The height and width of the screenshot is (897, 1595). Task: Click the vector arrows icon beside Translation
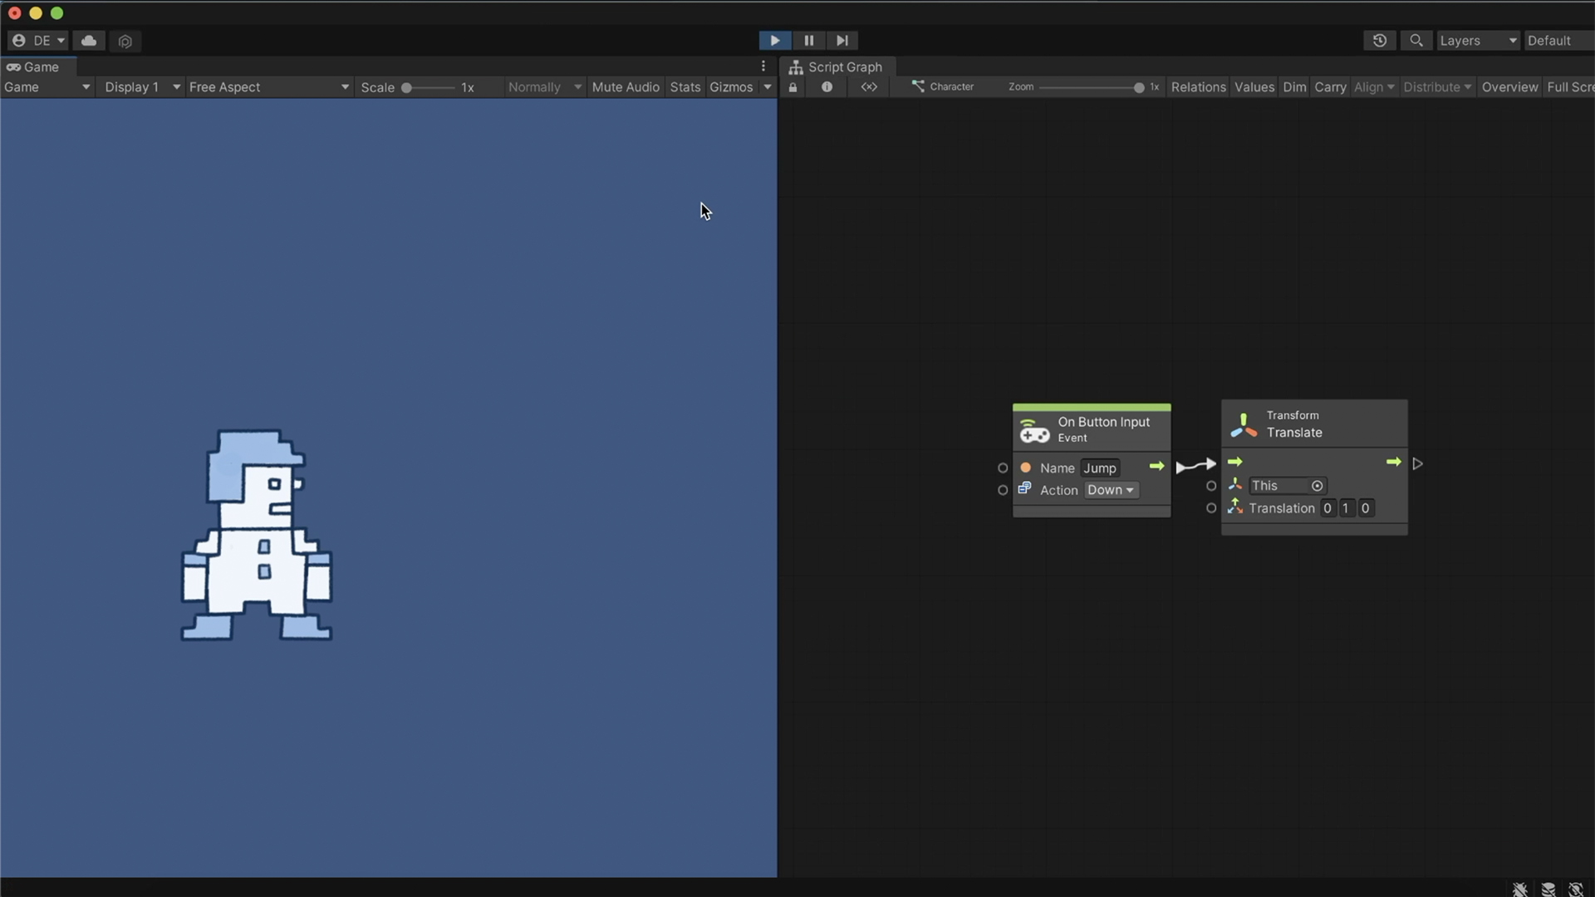1234,506
